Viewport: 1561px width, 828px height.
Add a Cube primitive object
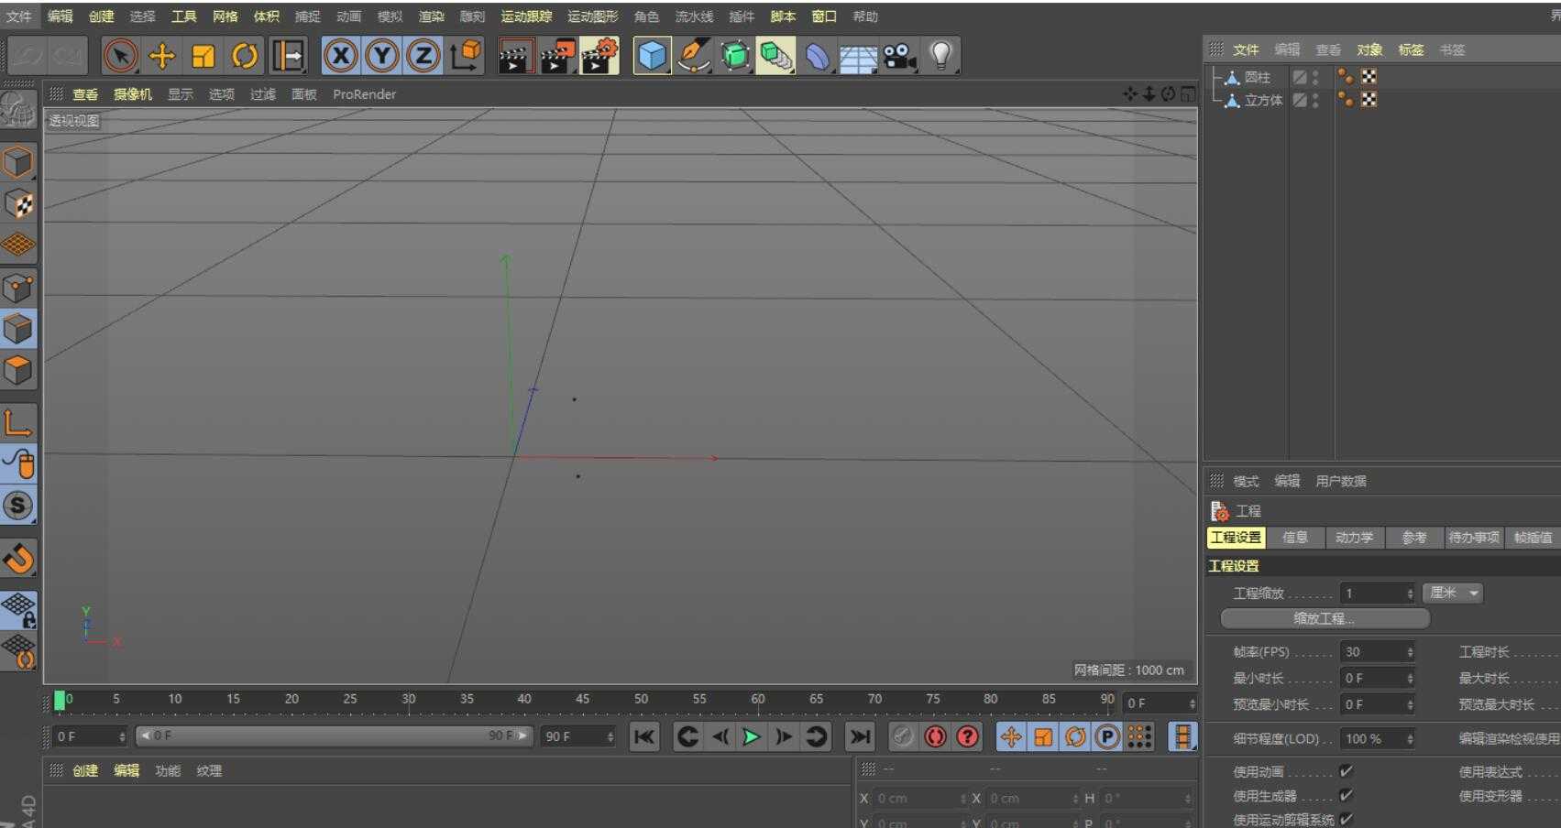click(652, 57)
